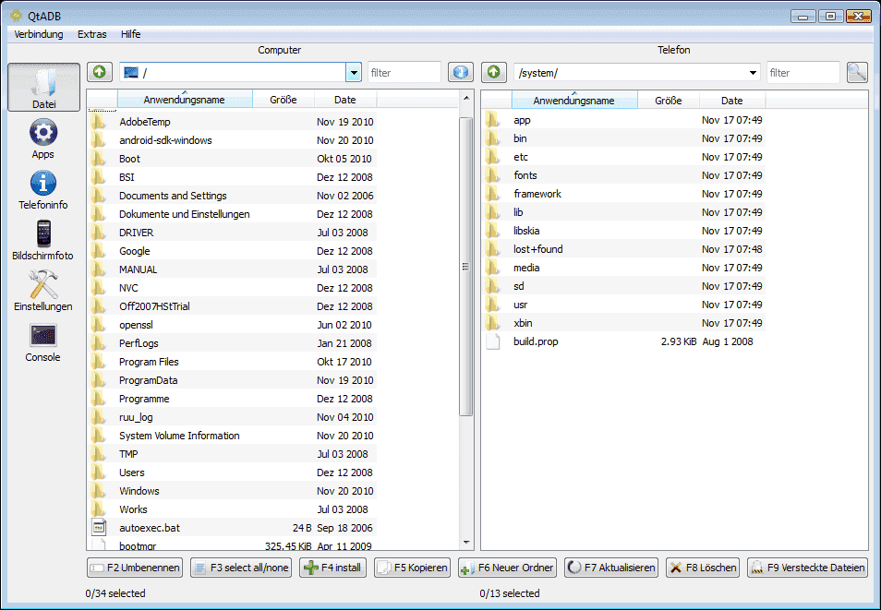This screenshot has height=610, width=881.
Task: Open the Einstellungen settings panel
Action: point(43,291)
